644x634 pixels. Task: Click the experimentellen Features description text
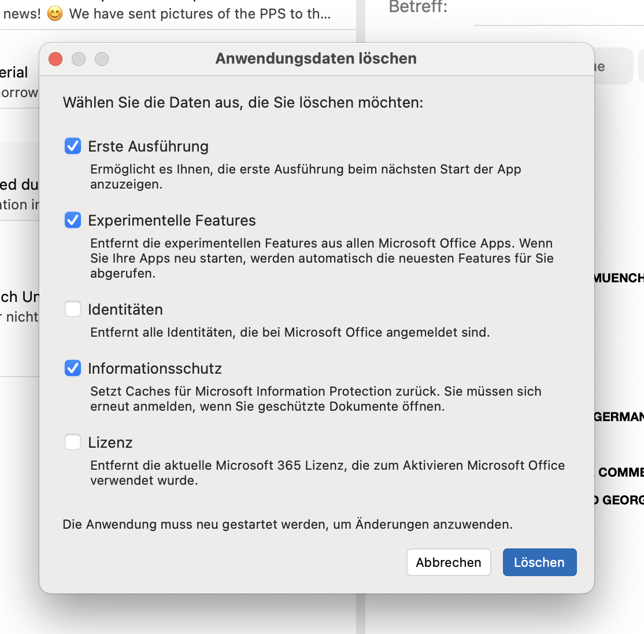coord(321,258)
